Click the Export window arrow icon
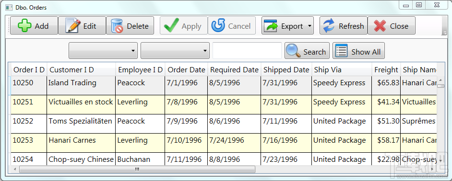Viewport: 452px width, 181px height. 271,25
